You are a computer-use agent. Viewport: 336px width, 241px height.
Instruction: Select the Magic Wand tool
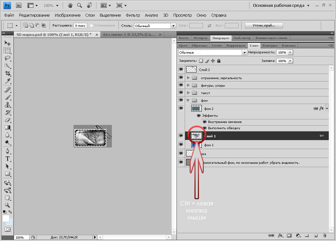pos(8,66)
